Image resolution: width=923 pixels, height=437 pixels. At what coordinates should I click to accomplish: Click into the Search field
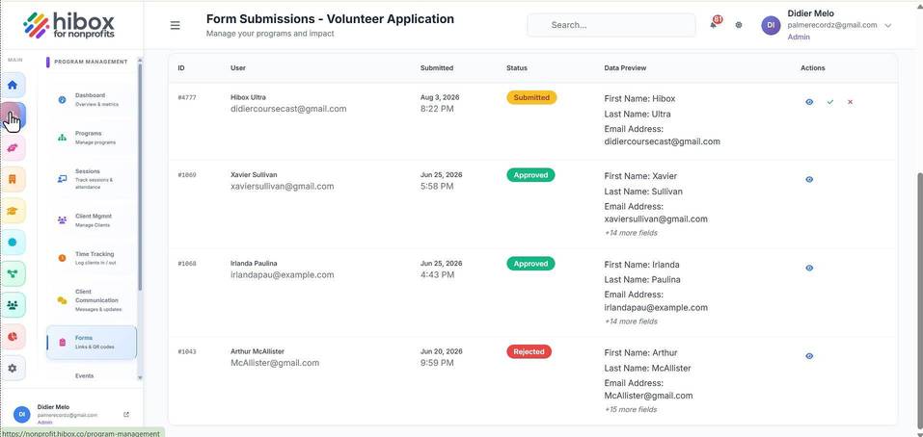(611, 25)
